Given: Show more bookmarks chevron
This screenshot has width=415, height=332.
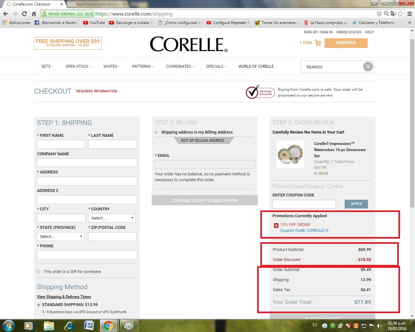Looking at the screenshot, I should point(409,23).
